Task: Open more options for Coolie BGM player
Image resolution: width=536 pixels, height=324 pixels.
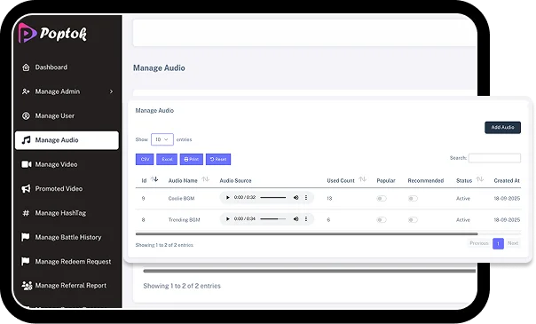Action: point(306,198)
